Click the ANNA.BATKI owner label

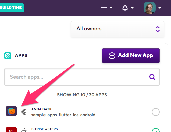42,109
